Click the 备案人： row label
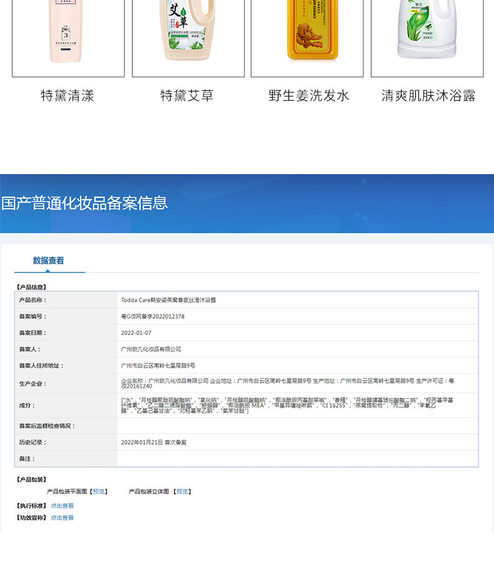Screen dimensions: 494x588 click(30, 349)
